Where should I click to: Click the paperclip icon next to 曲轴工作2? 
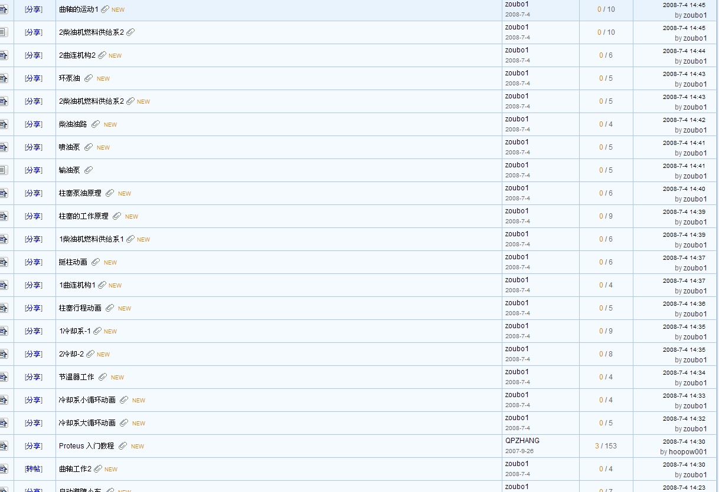pos(98,469)
